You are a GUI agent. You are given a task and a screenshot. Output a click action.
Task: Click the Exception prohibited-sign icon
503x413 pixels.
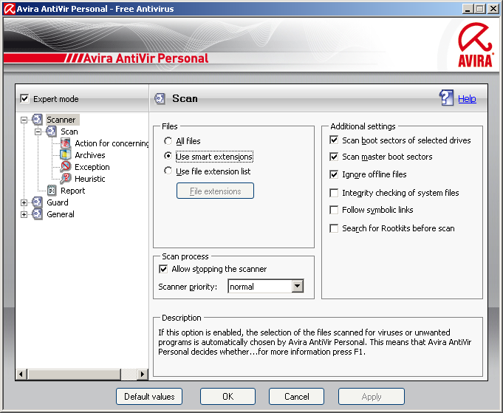point(66,167)
